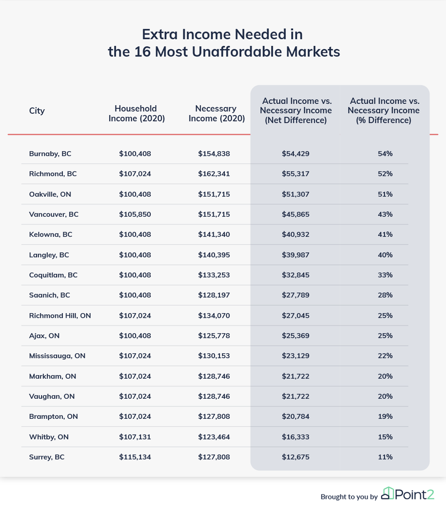Screen dimensions: 446x508
Task: Select the Net Difference column header
Action: [296, 111]
